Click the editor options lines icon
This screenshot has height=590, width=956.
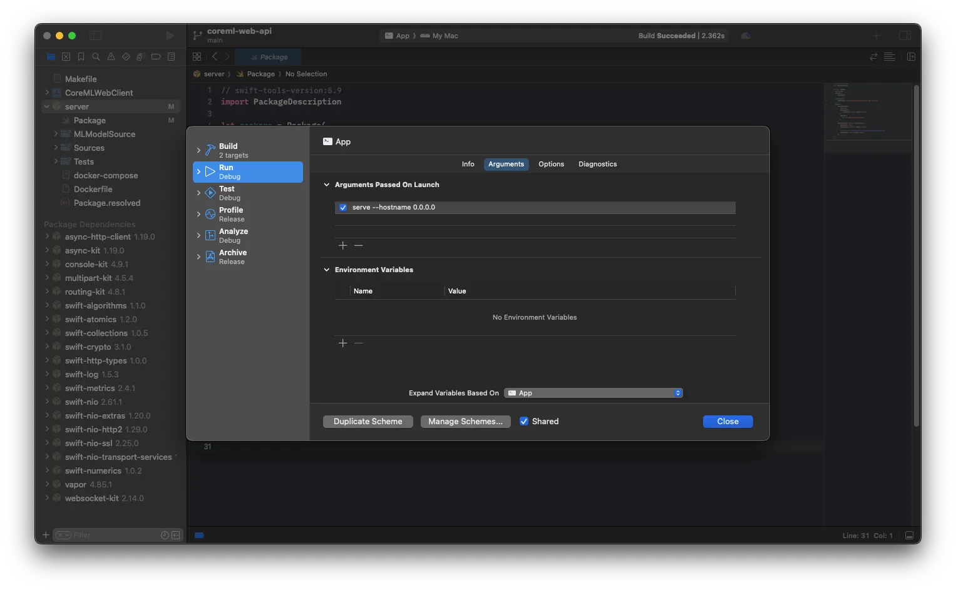coord(890,56)
